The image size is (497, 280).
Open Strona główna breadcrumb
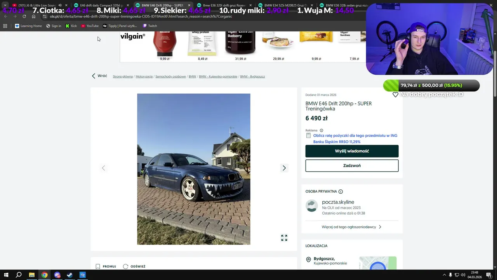[x=123, y=77]
